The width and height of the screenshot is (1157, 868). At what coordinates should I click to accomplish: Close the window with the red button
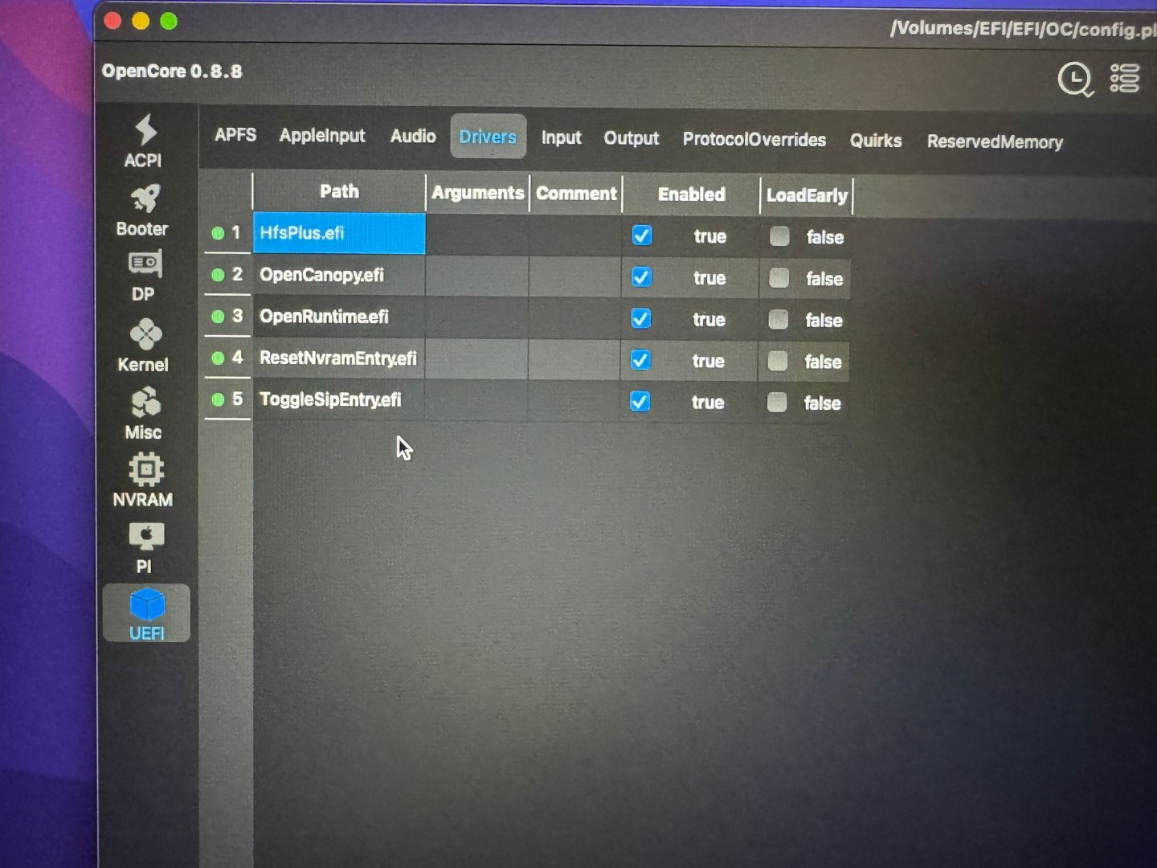pyautogui.click(x=112, y=21)
